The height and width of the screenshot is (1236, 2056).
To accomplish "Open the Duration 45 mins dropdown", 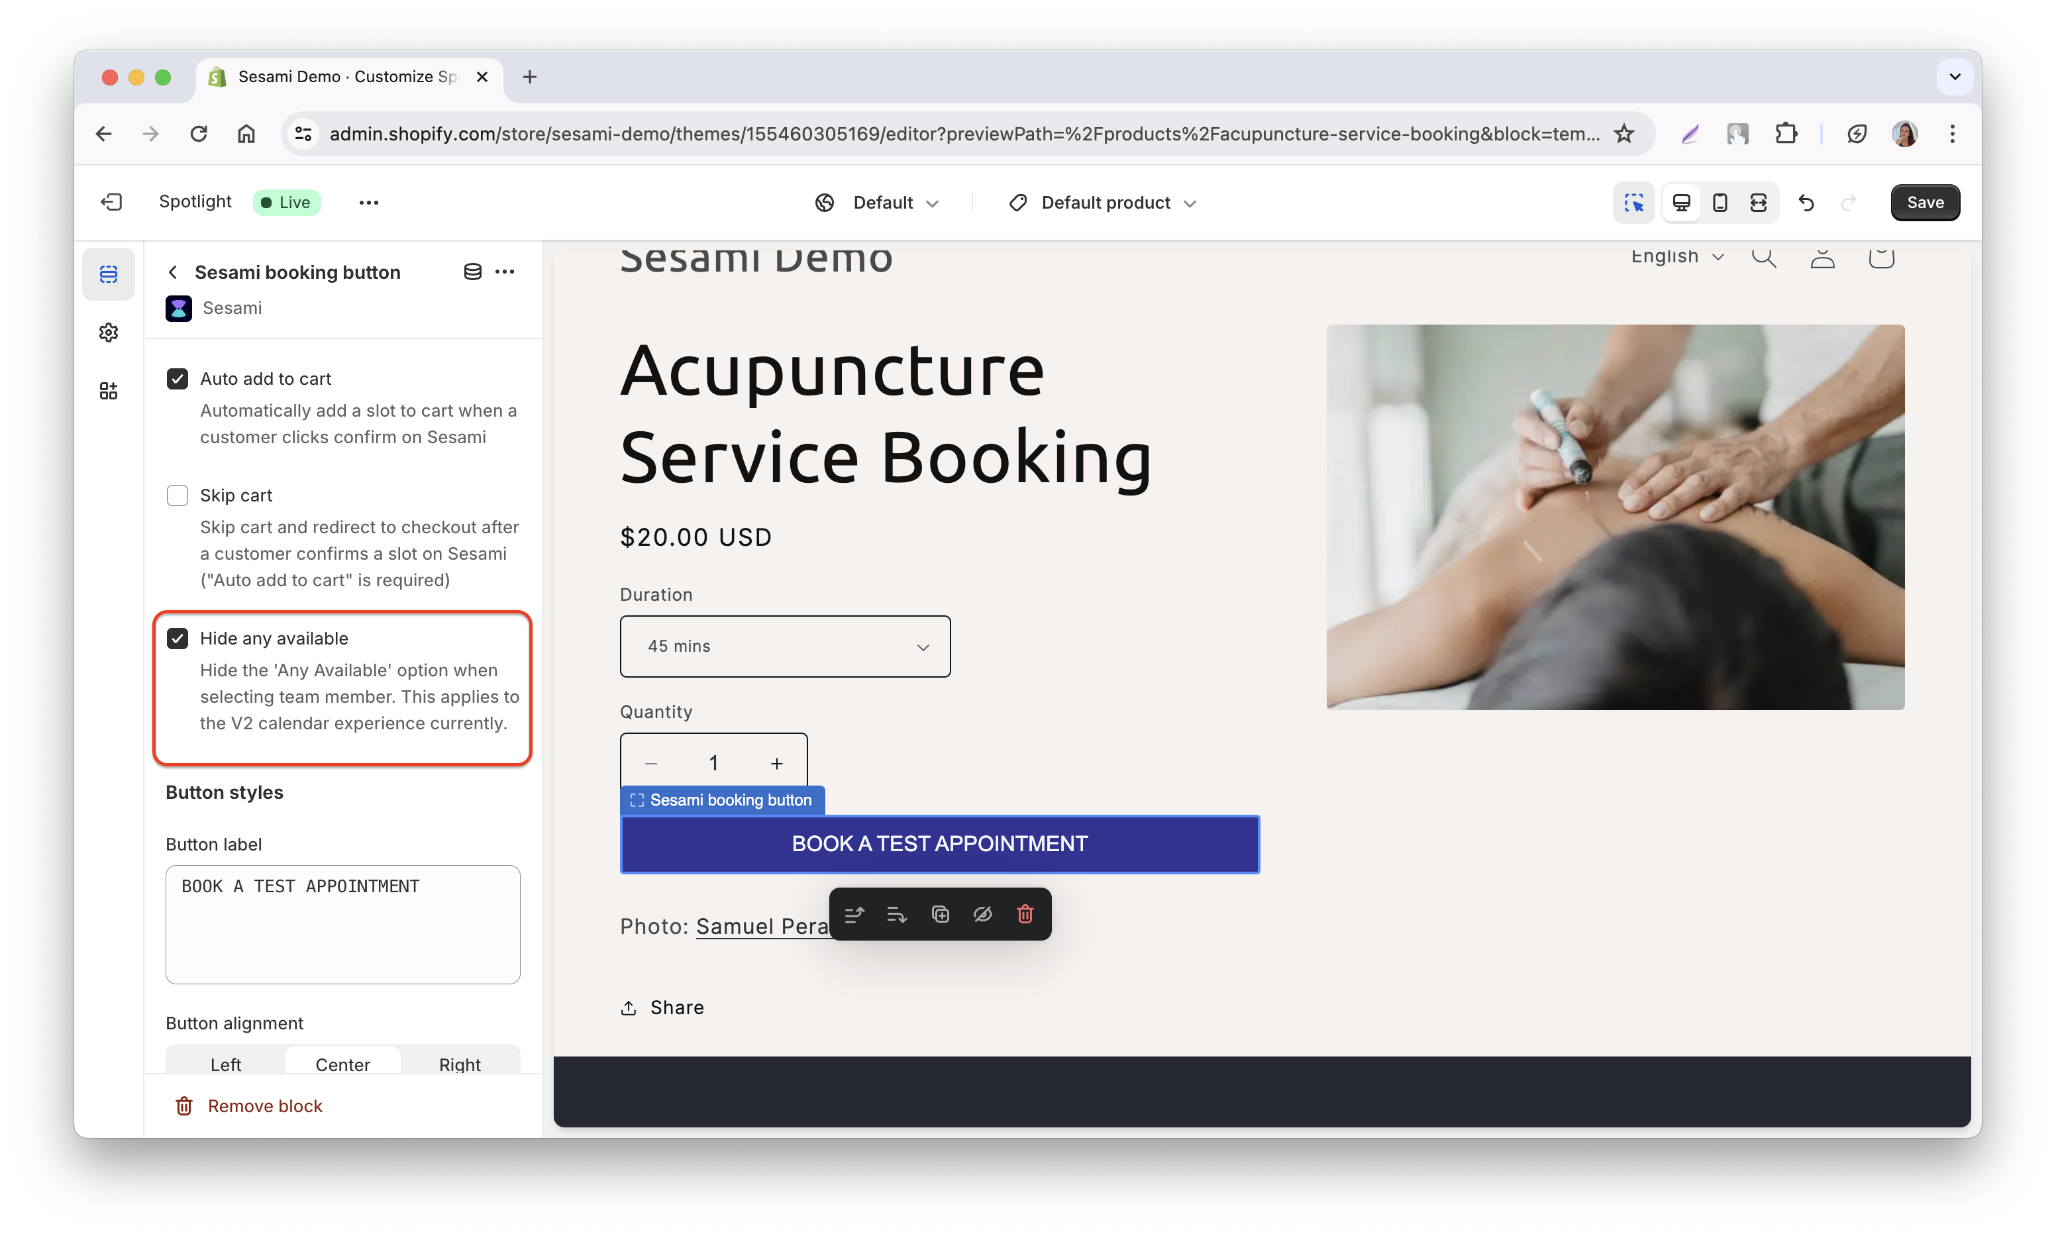I will coord(784,646).
